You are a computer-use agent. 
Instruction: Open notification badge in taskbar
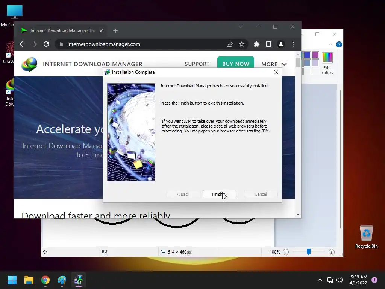(374, 280)
